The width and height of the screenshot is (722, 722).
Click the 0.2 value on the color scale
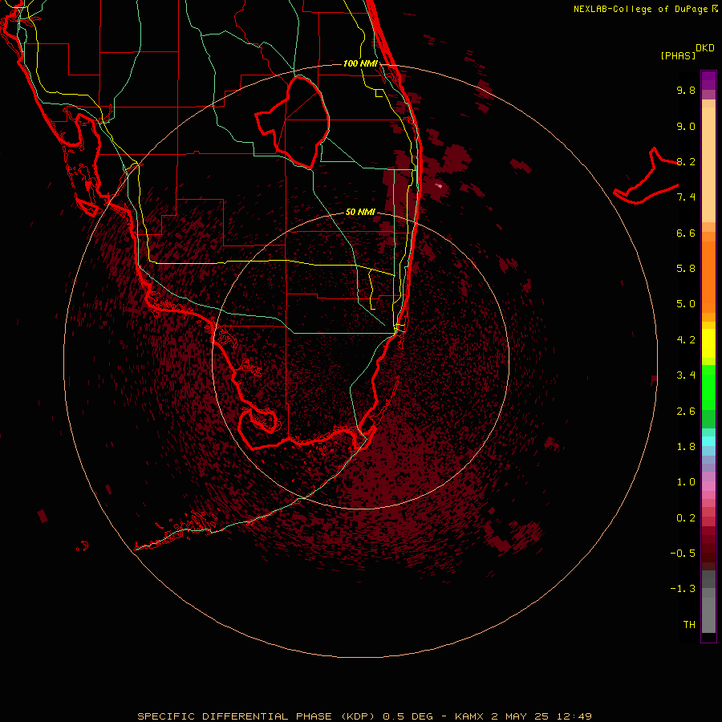(x=686, y=518)
